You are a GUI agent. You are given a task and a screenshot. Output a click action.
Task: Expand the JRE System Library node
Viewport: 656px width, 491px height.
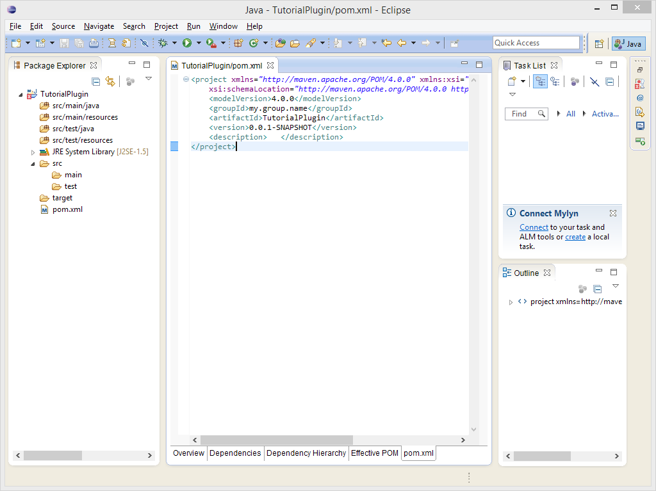pyautogui.click(x=33, y=152)
